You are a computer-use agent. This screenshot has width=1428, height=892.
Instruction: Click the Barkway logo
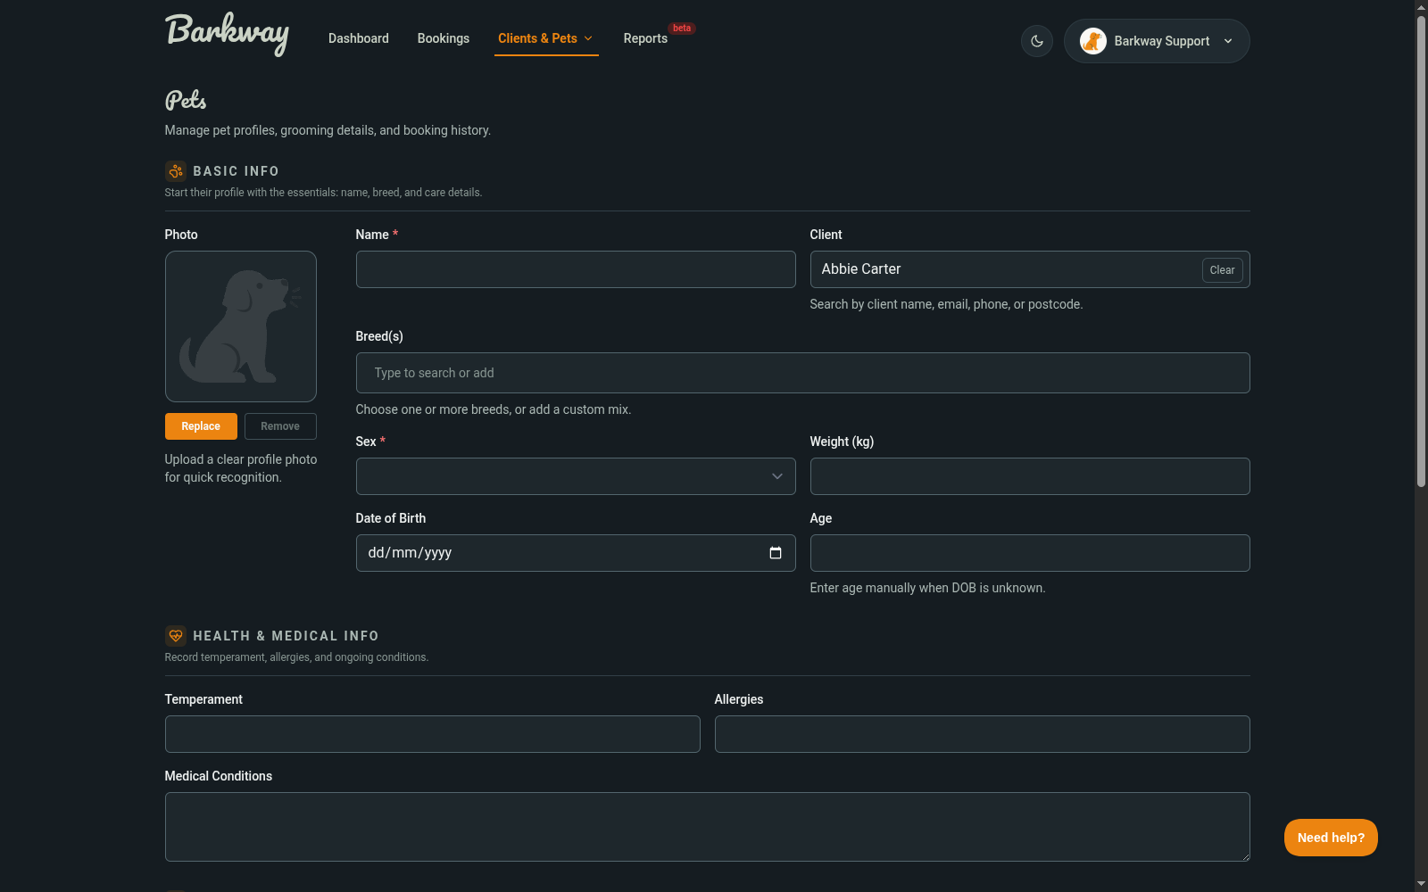coord(227,34)
